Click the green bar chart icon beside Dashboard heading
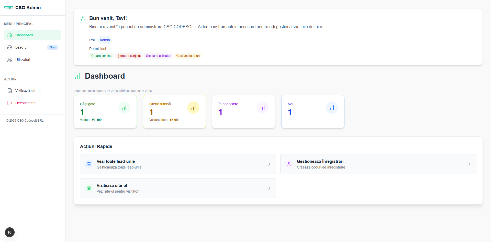The height and width of the screenshot is (242, 491). click(x=78, y=76)
